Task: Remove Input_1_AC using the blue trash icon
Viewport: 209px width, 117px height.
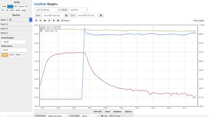Action: click(31, 20)
